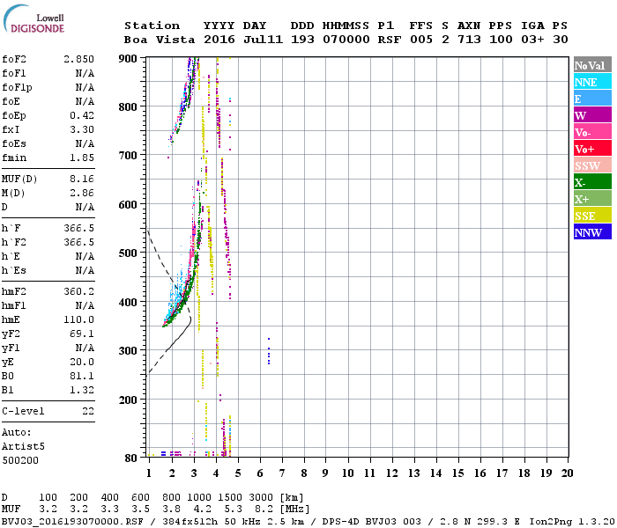This screenshot has height=528, width=617.
Task: Select the SSW salmon legend swatch
Action: [x=592, y=165]
